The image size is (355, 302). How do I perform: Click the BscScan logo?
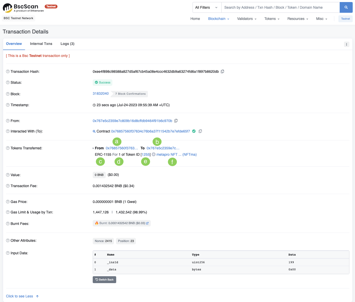pyautogui.click(x=23, y=8)
